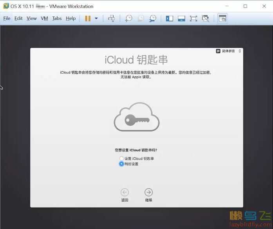Click the iCloud 钥匙串 heading
This screenshot has height=229, width=273.
[x=136, y=60]
